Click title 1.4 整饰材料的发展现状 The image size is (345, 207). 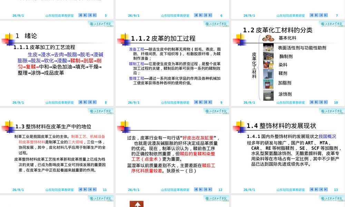281,126
